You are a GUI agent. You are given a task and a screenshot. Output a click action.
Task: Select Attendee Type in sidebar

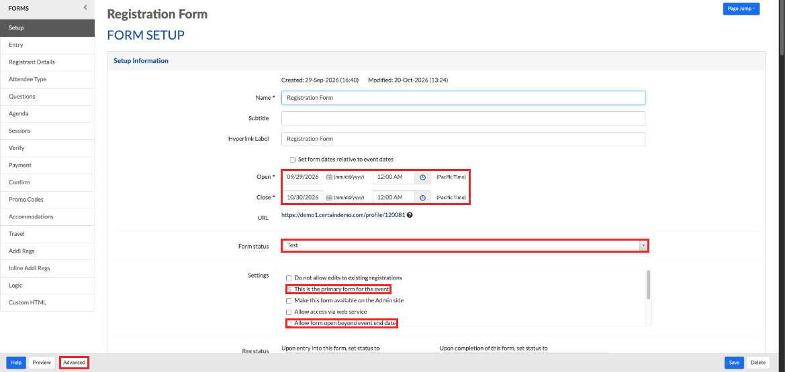coord(47,79)
